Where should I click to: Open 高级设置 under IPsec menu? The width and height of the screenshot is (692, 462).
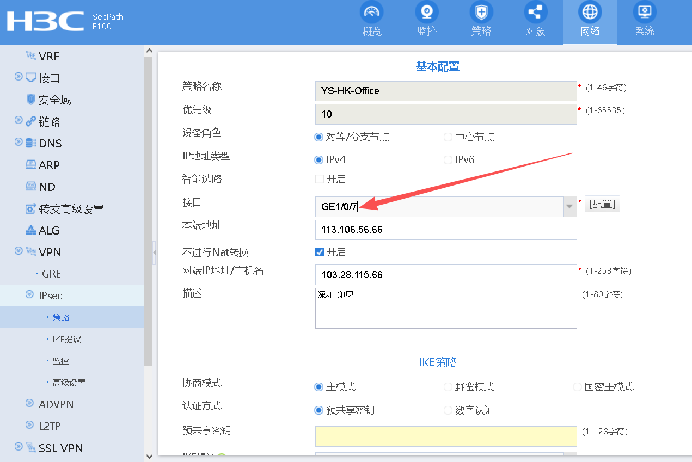[x=69, y=383]
